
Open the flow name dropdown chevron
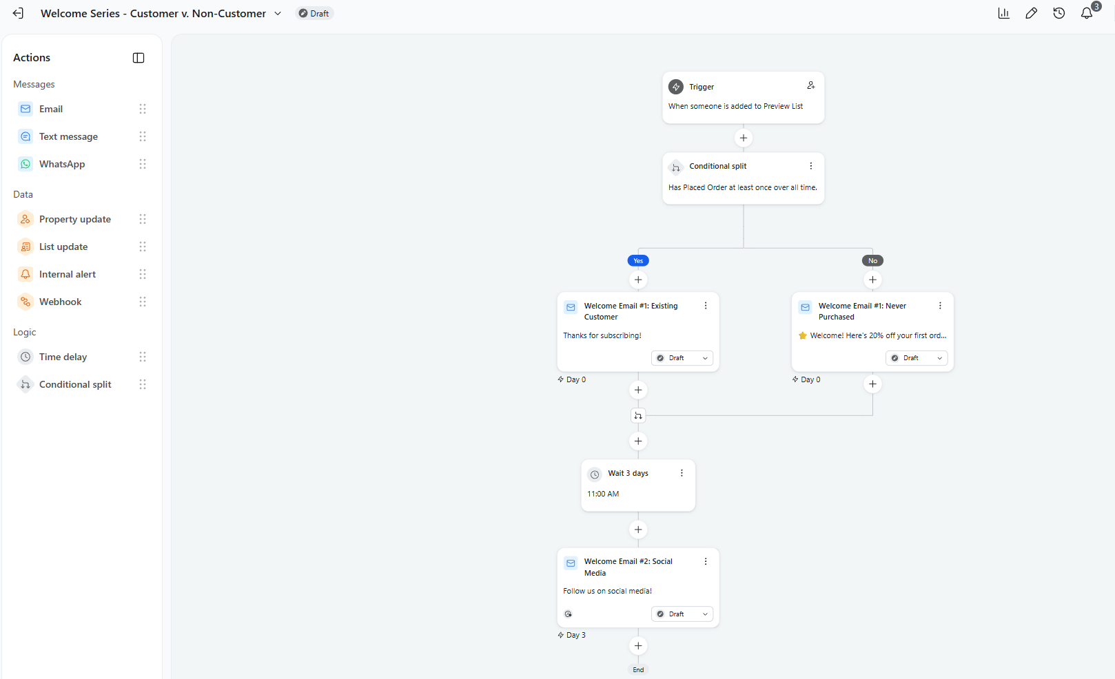[278, 13]
